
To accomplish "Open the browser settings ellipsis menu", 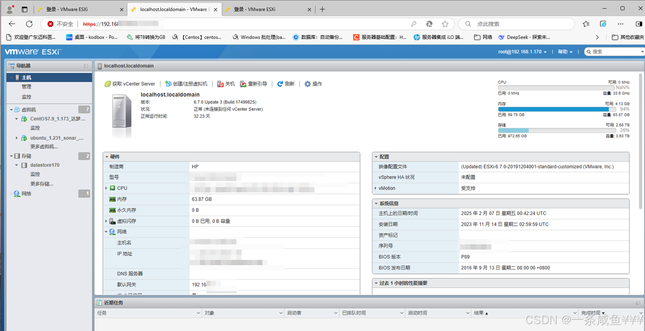I will tap(621, 24).
